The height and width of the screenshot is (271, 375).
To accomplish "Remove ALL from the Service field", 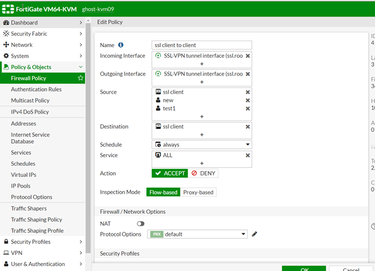I will point(248,155).
